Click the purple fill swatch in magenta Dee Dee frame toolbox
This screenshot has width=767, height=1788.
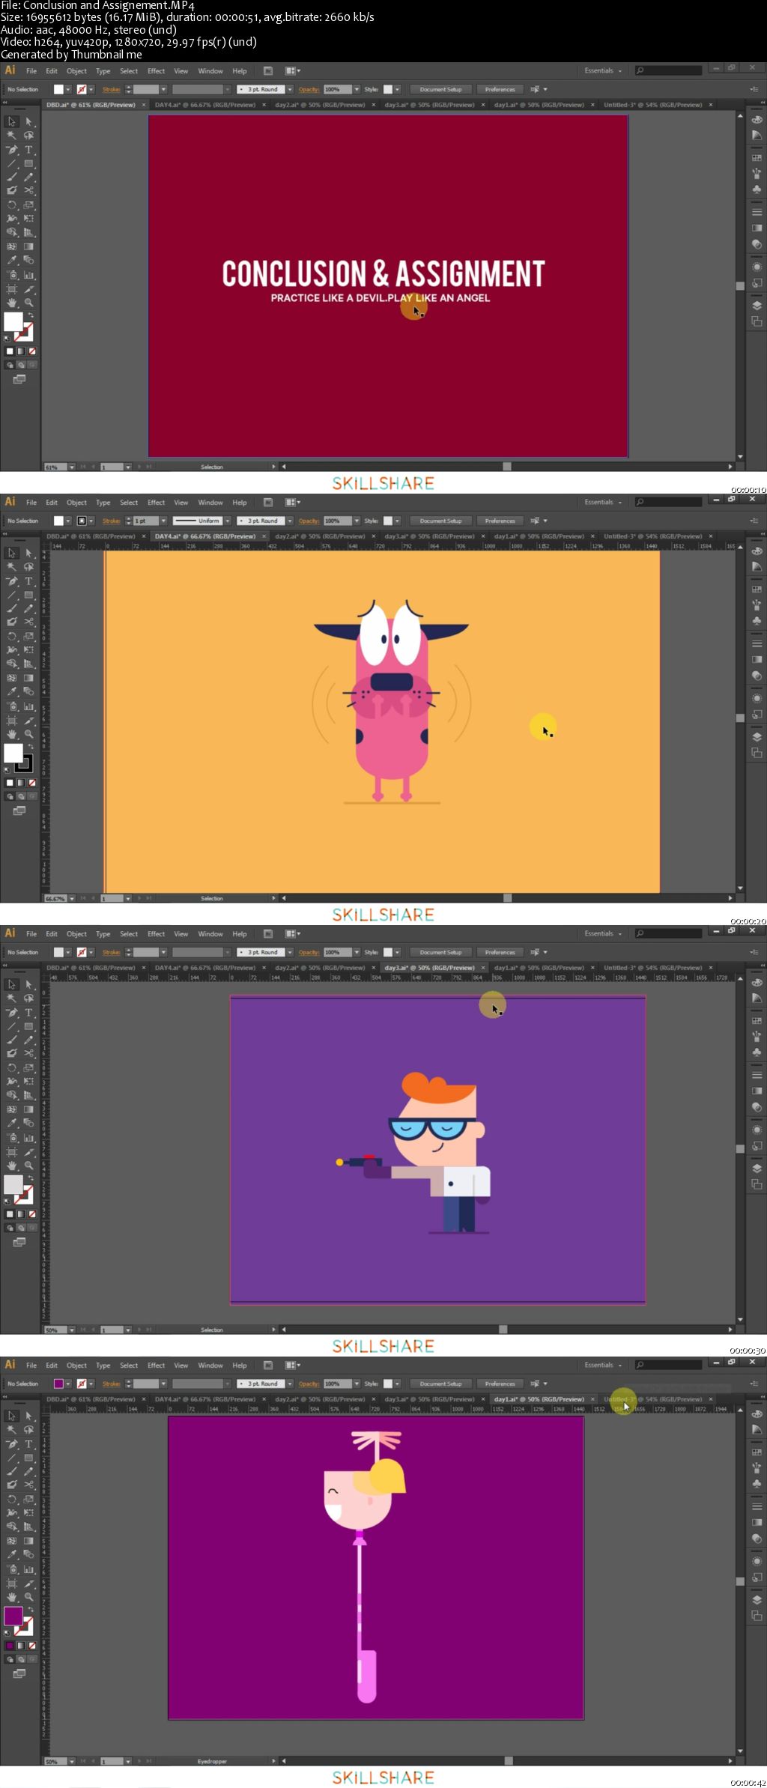(x=13, y=1616)
